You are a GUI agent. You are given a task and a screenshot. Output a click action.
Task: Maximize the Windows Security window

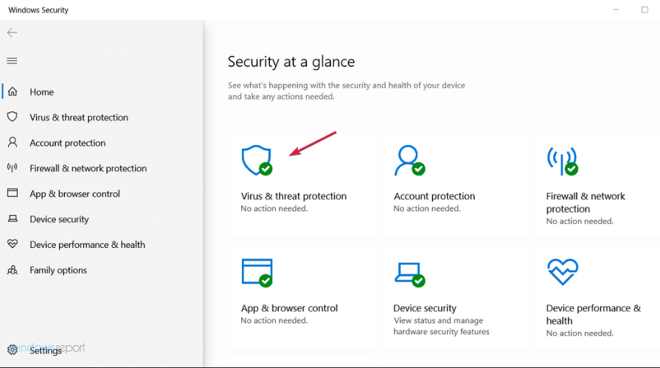(645, 10)
